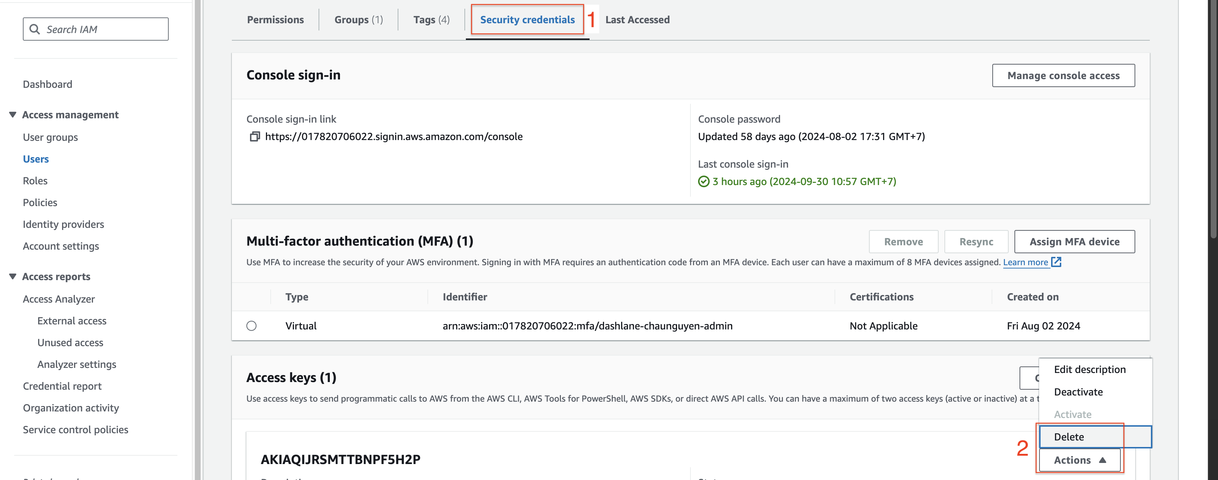This screenshot has width=1218, height=480.
Task: Open Policies in the sidebar
Action: pyautogui.click(x=40, y=202)
